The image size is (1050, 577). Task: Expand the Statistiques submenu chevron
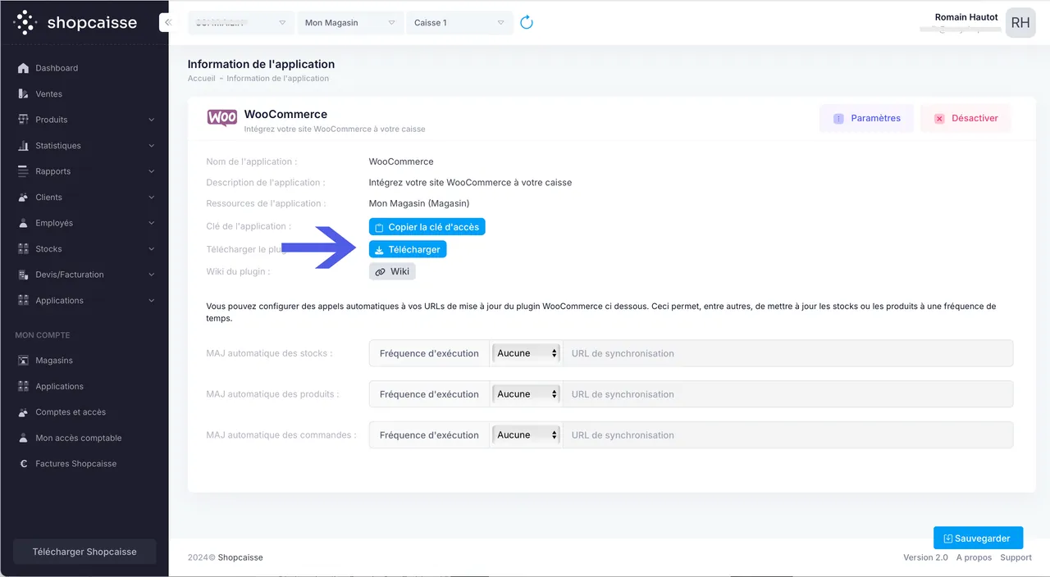pyautogui.click(x=151, y=145)
